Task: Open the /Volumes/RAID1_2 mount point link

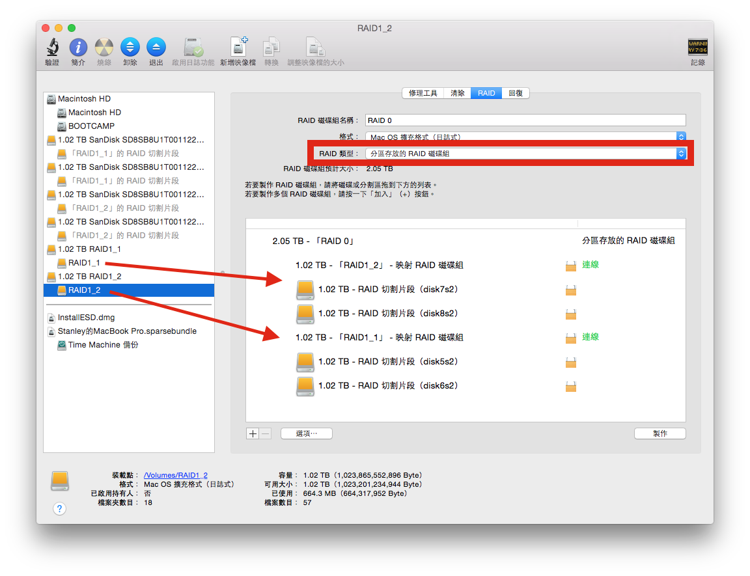Action: pyautogui.click(x=176, y=476)
